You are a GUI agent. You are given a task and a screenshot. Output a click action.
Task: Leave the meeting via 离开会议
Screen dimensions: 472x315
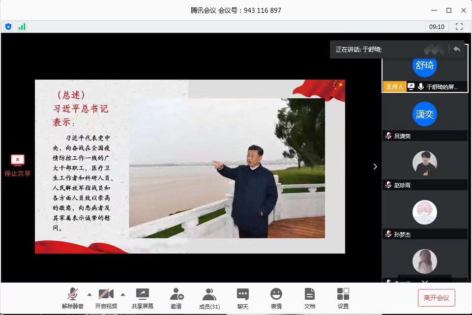(437, 298)
